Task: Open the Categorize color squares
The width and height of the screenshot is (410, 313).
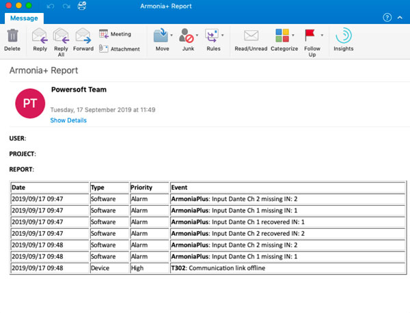Action: (x=282, y=36)
